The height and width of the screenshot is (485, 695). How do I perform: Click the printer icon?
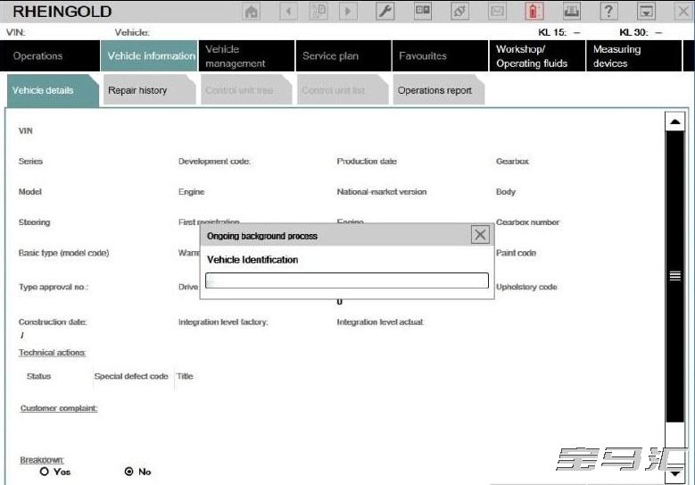click(x=571, y=11)
